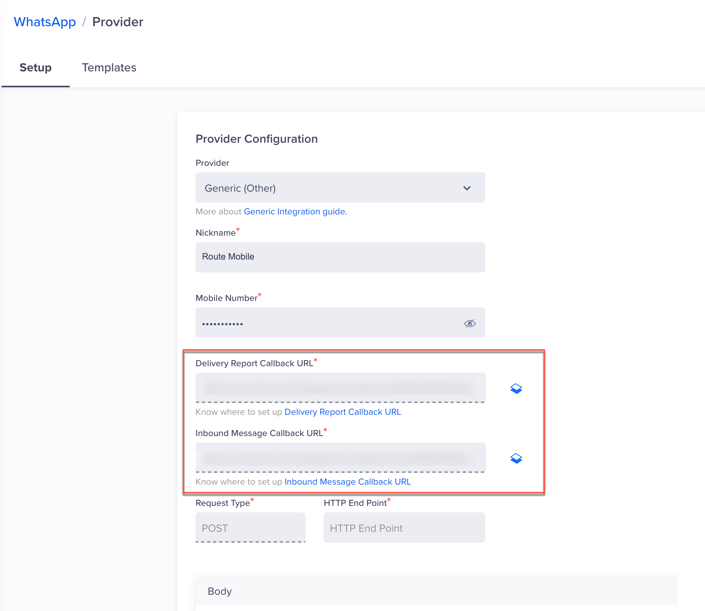
Task: Click the HTTP End Point input field
Action: point(404,528)
